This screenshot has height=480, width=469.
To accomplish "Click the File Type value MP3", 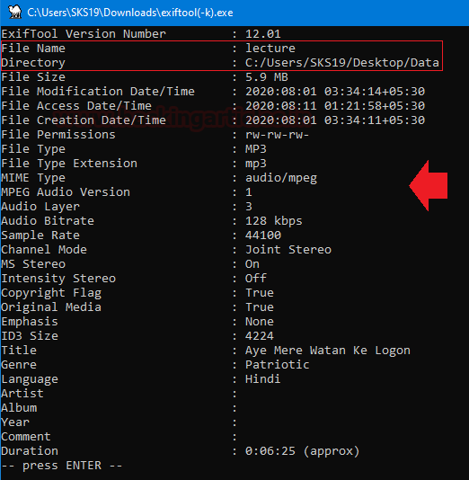I will (x=256, y=149).
